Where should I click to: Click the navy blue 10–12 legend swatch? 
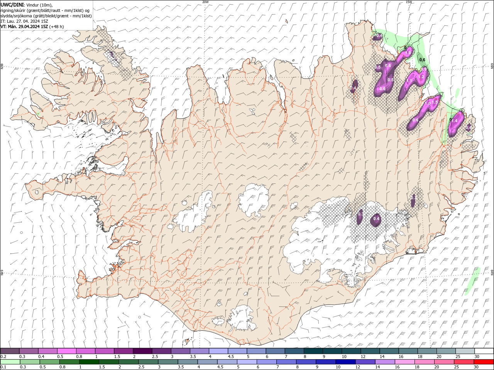click(345, 362)
